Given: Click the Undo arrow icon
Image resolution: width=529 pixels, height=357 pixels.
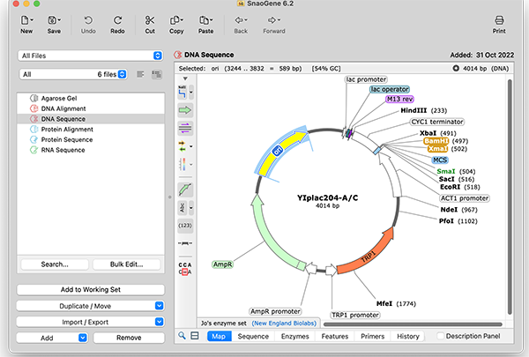Looking at the screenshot, I should pyautogui.click(x=88, y=19).
